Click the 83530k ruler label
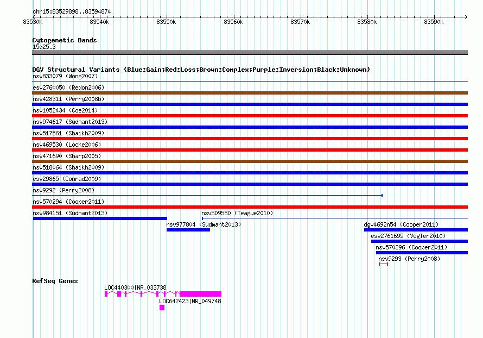Viewport: 483px width, 338px height. 33,22
